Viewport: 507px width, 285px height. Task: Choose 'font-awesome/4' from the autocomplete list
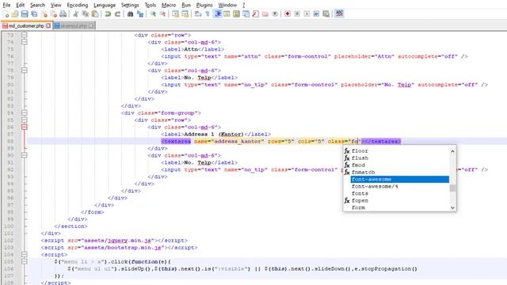click(x=399, y=187)
